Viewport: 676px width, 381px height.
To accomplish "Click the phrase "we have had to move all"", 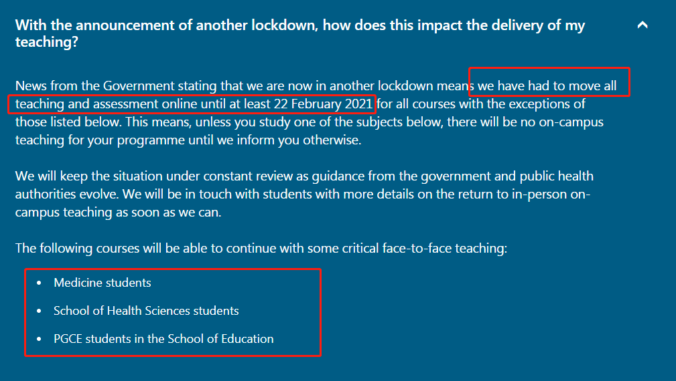I will click(x=547, y=86).
